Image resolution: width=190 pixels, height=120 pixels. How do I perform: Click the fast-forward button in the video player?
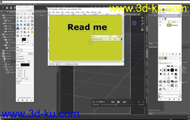[x=125, y=102]
